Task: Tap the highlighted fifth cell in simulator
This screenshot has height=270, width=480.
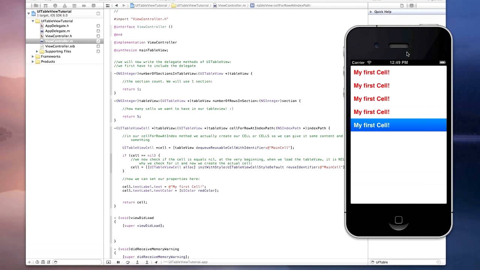Action: click(x=398, y=125)
